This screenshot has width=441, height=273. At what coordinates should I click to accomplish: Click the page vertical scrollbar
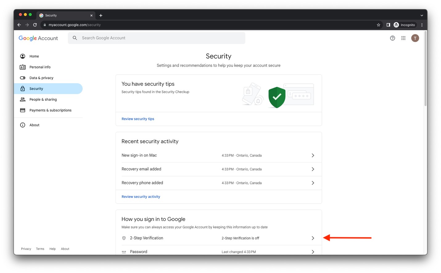click(426, 69)
